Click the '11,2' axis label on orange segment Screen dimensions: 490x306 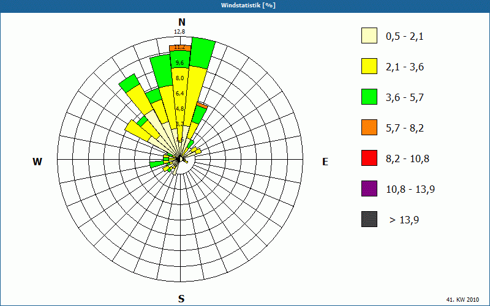[x=179, y=48]
